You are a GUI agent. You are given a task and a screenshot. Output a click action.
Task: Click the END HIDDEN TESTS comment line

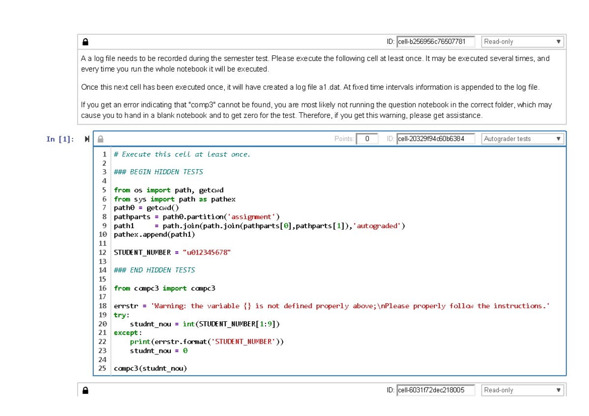point(154,270)
